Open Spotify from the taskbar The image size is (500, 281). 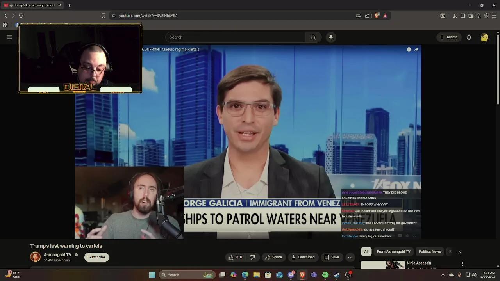tap(325, 275)
